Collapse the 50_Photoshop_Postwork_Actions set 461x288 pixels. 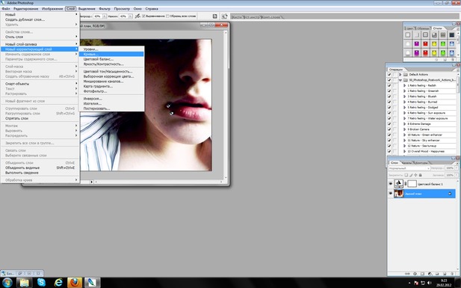400,80
